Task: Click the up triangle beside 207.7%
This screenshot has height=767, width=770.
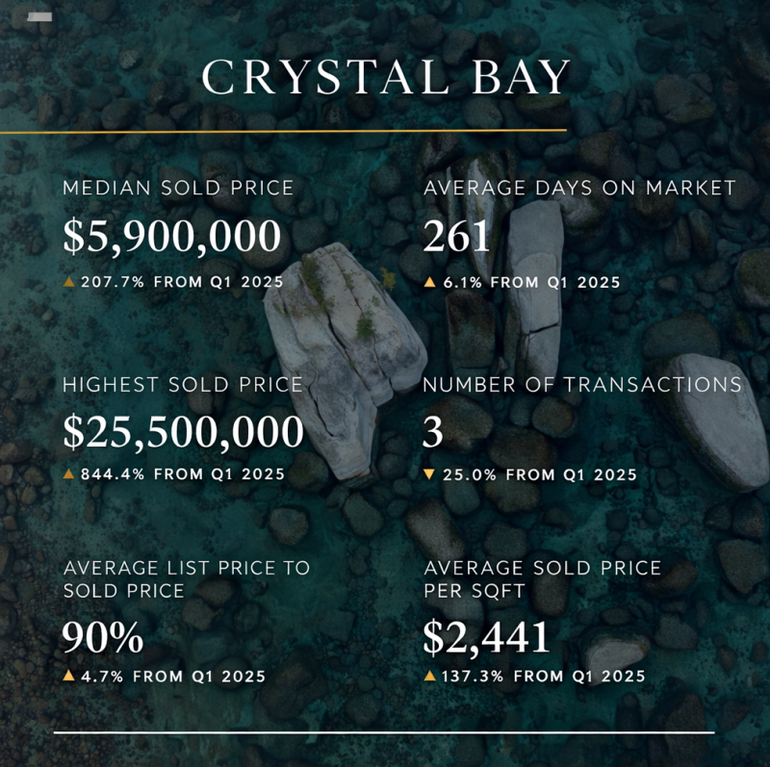Action: tap(68, 282)
